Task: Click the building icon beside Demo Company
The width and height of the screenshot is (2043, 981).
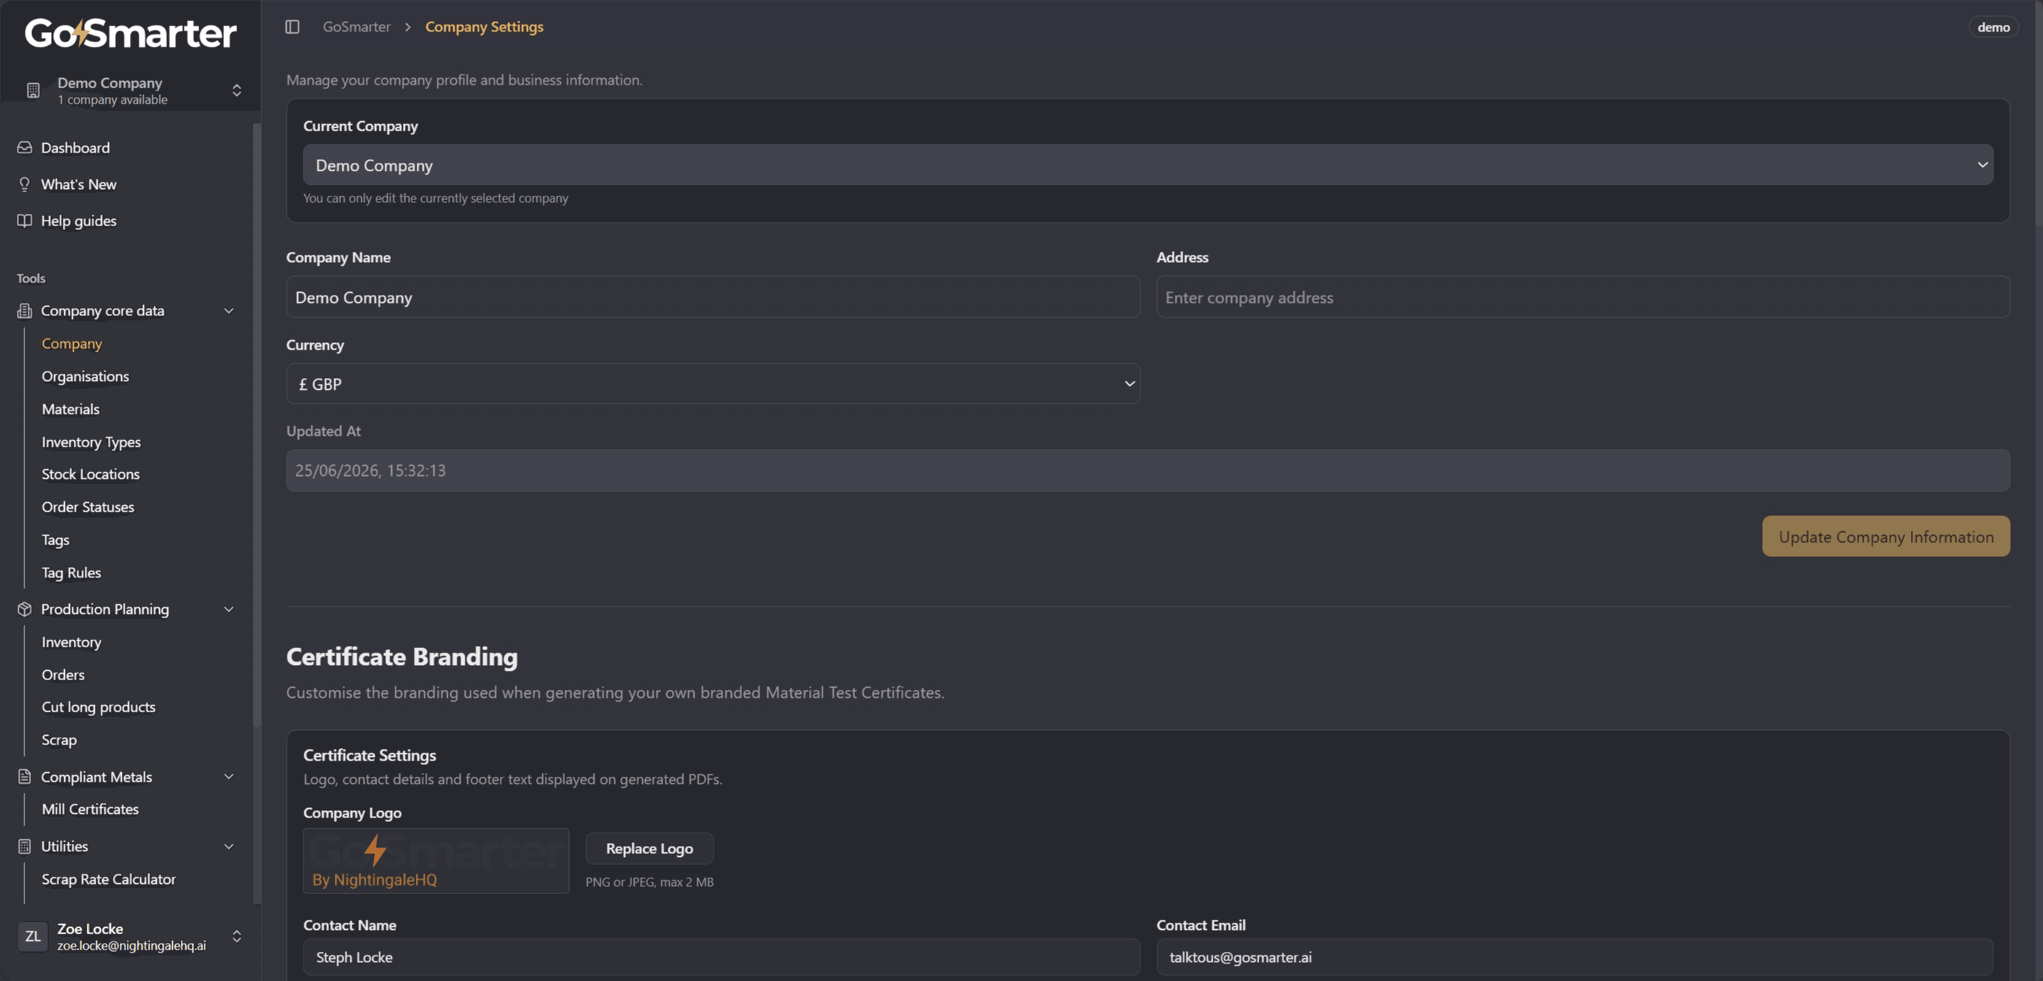Action: coord(33,91)
